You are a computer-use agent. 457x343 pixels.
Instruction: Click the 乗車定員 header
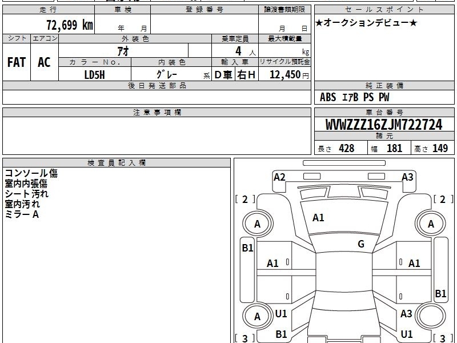click(x=235, y=38)
